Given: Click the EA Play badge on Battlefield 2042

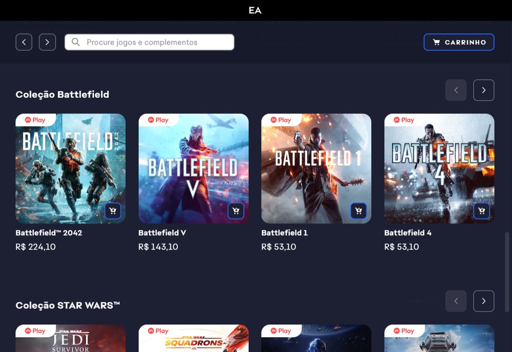Looking at the screenshot, I should [35, 120].
